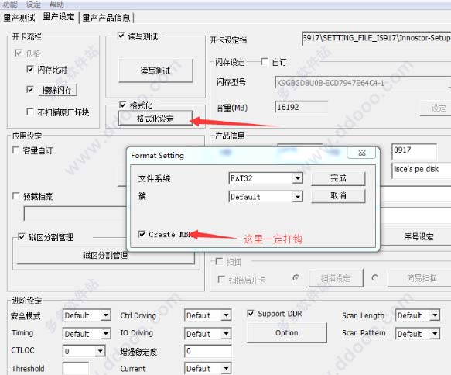
Task: Expand the 安全模式 dropdown
Action: coord(106,315)
